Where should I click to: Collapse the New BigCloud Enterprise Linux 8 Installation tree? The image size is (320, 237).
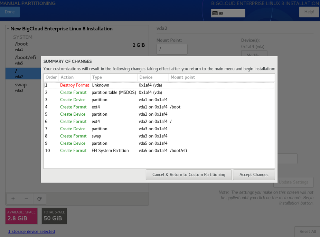pos(8,29)
